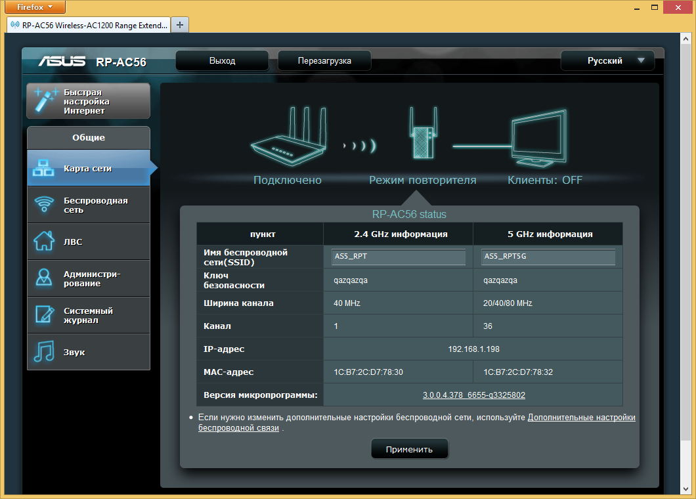Click Версия микропрограммы: row label

261,395
